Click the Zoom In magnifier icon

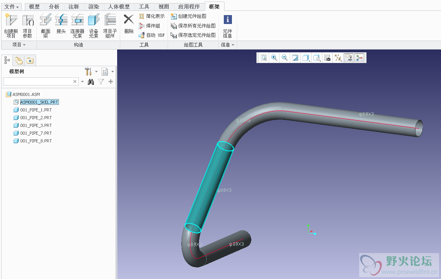tap(274, 58)
